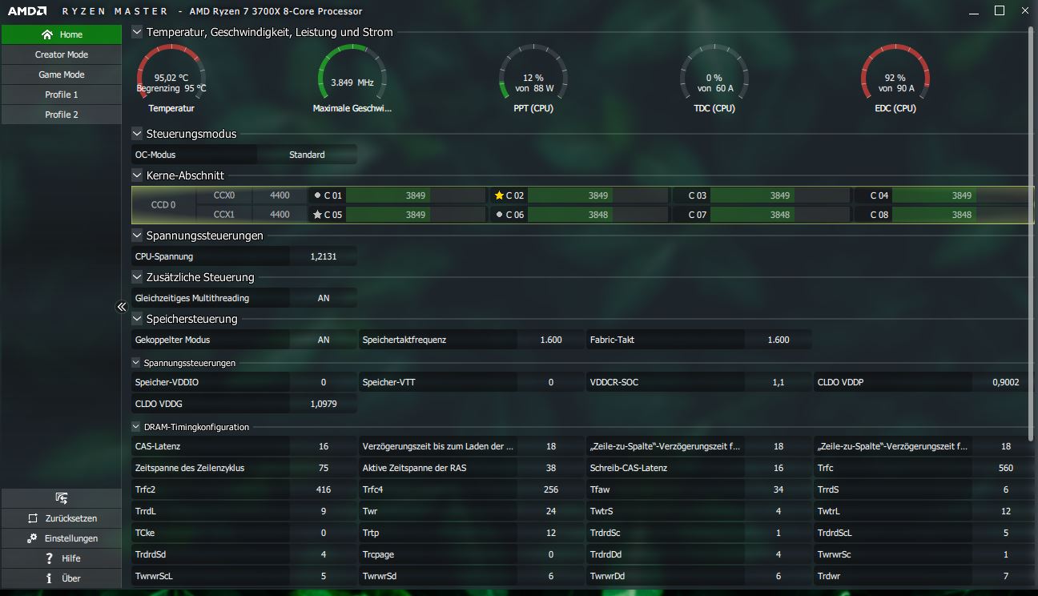Click the OC-Modus Standard value
The image size is (1038, 596).
(307, 155)
